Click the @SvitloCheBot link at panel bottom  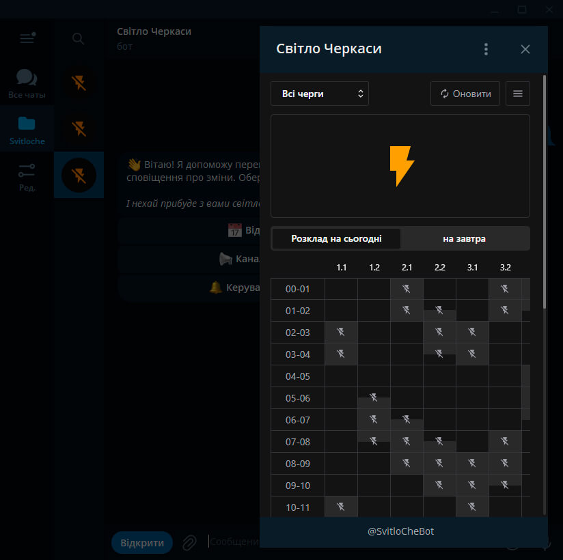point(400,531)
